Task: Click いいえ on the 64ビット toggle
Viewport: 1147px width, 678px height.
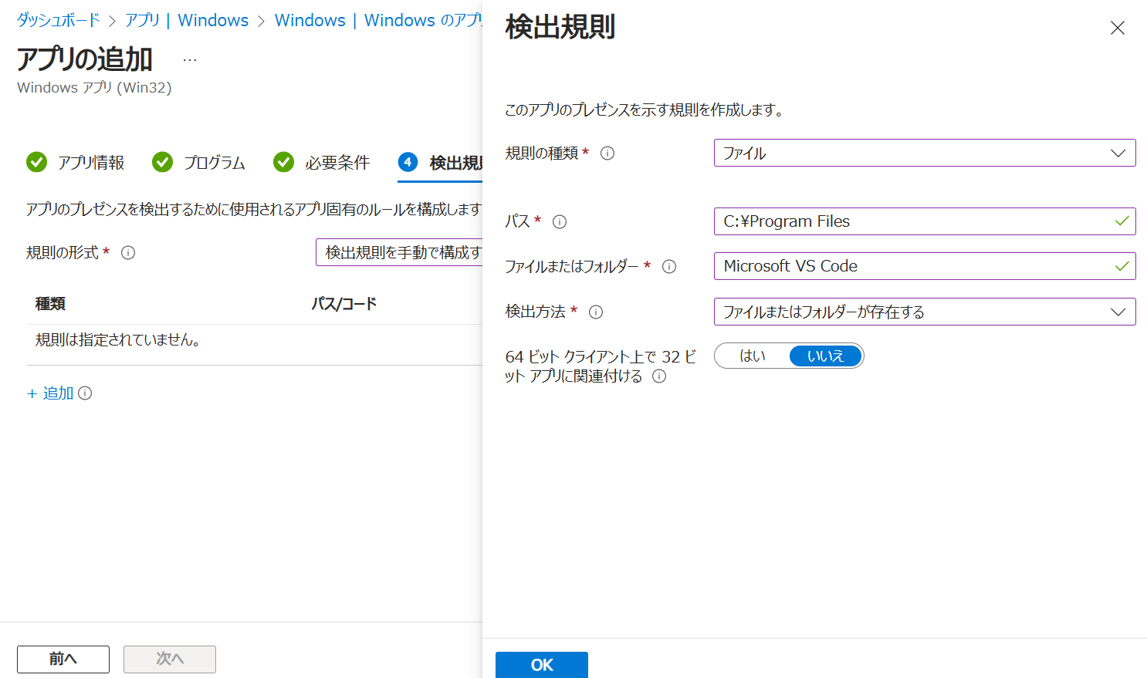Action: (x=825, y=356)
